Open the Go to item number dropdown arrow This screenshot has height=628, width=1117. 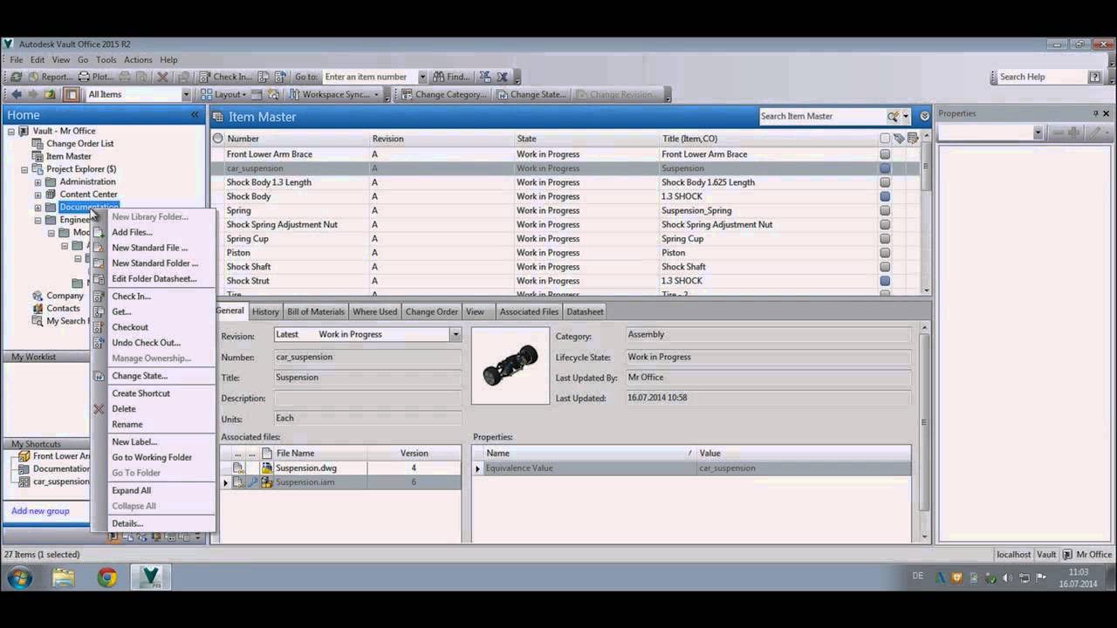click(422, 77)
